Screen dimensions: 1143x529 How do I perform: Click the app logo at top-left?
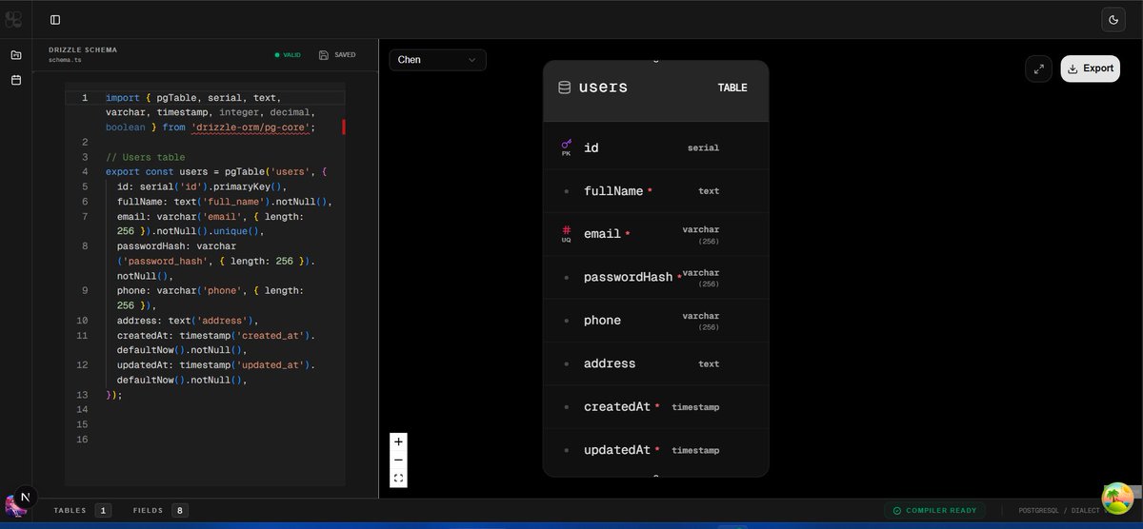(x=14, y=19)
